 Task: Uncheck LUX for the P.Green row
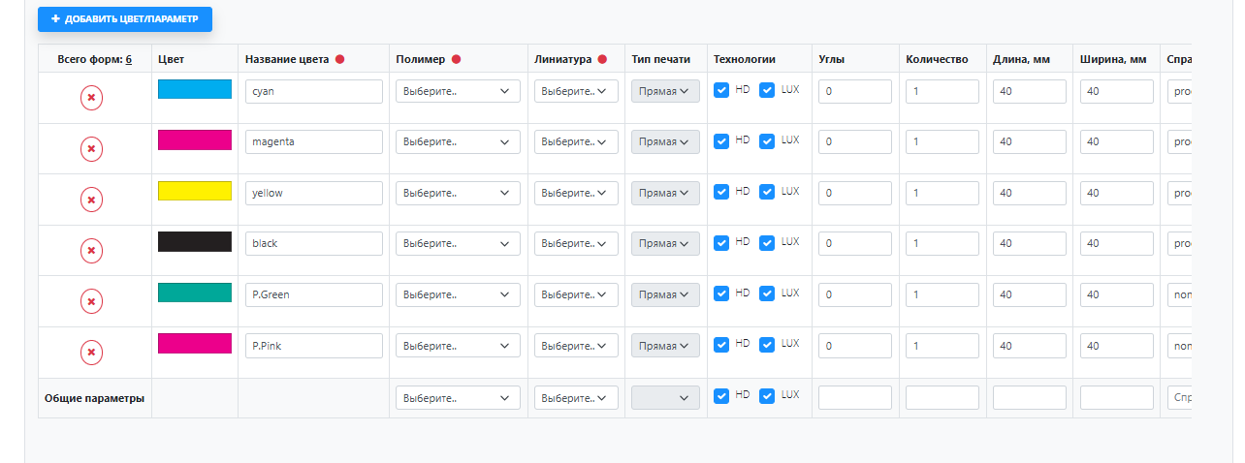[x=767, y=293]
